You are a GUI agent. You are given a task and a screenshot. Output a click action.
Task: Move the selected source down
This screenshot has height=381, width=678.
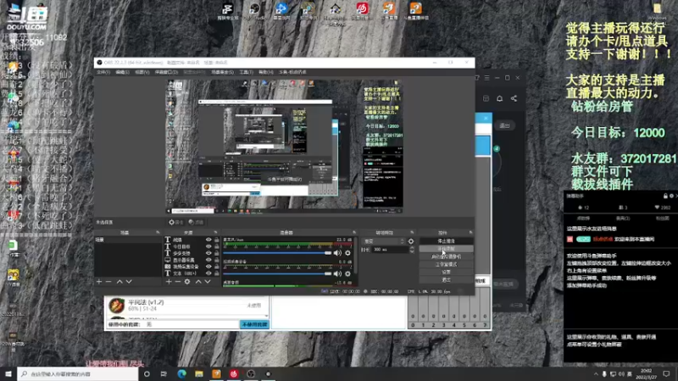[208, 282]
